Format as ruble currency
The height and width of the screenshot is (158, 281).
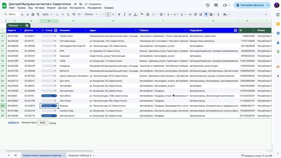pos(58,14)
